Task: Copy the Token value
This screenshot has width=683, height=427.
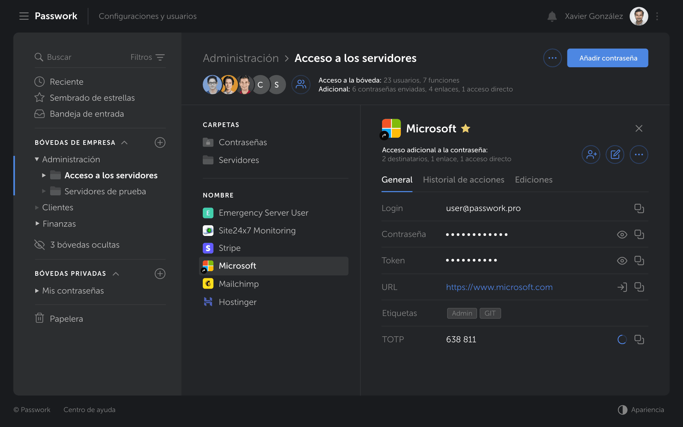Action: 639,261
